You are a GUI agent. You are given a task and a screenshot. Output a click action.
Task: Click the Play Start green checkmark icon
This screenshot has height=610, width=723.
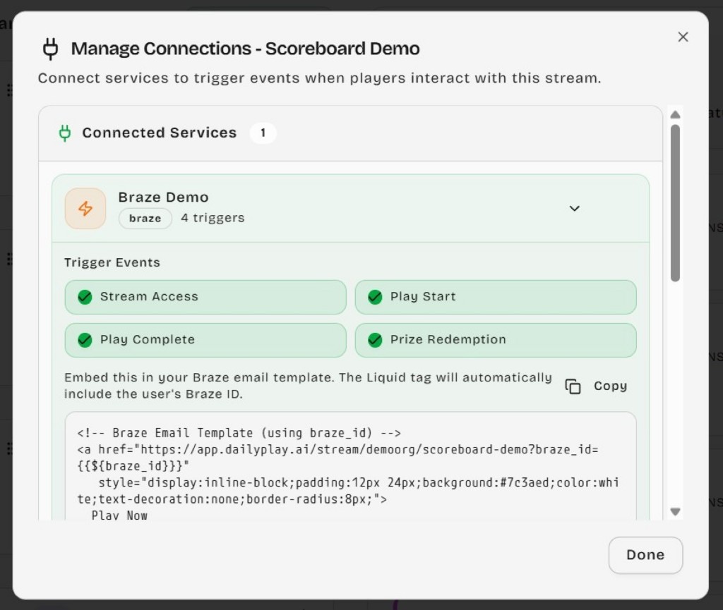pos(375,297)
